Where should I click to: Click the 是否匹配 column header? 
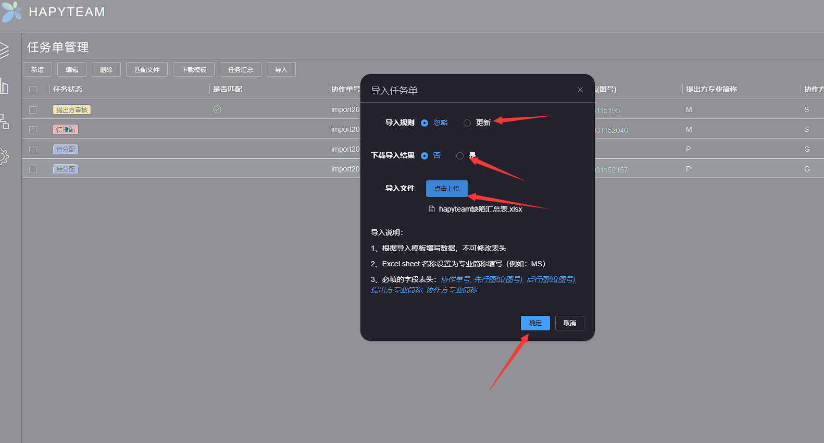click(228, 89)
